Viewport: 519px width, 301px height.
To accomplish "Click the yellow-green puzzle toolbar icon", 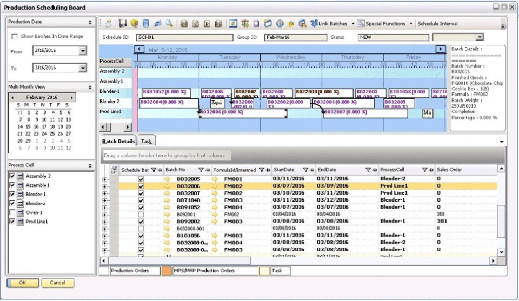I will (291, 24).
